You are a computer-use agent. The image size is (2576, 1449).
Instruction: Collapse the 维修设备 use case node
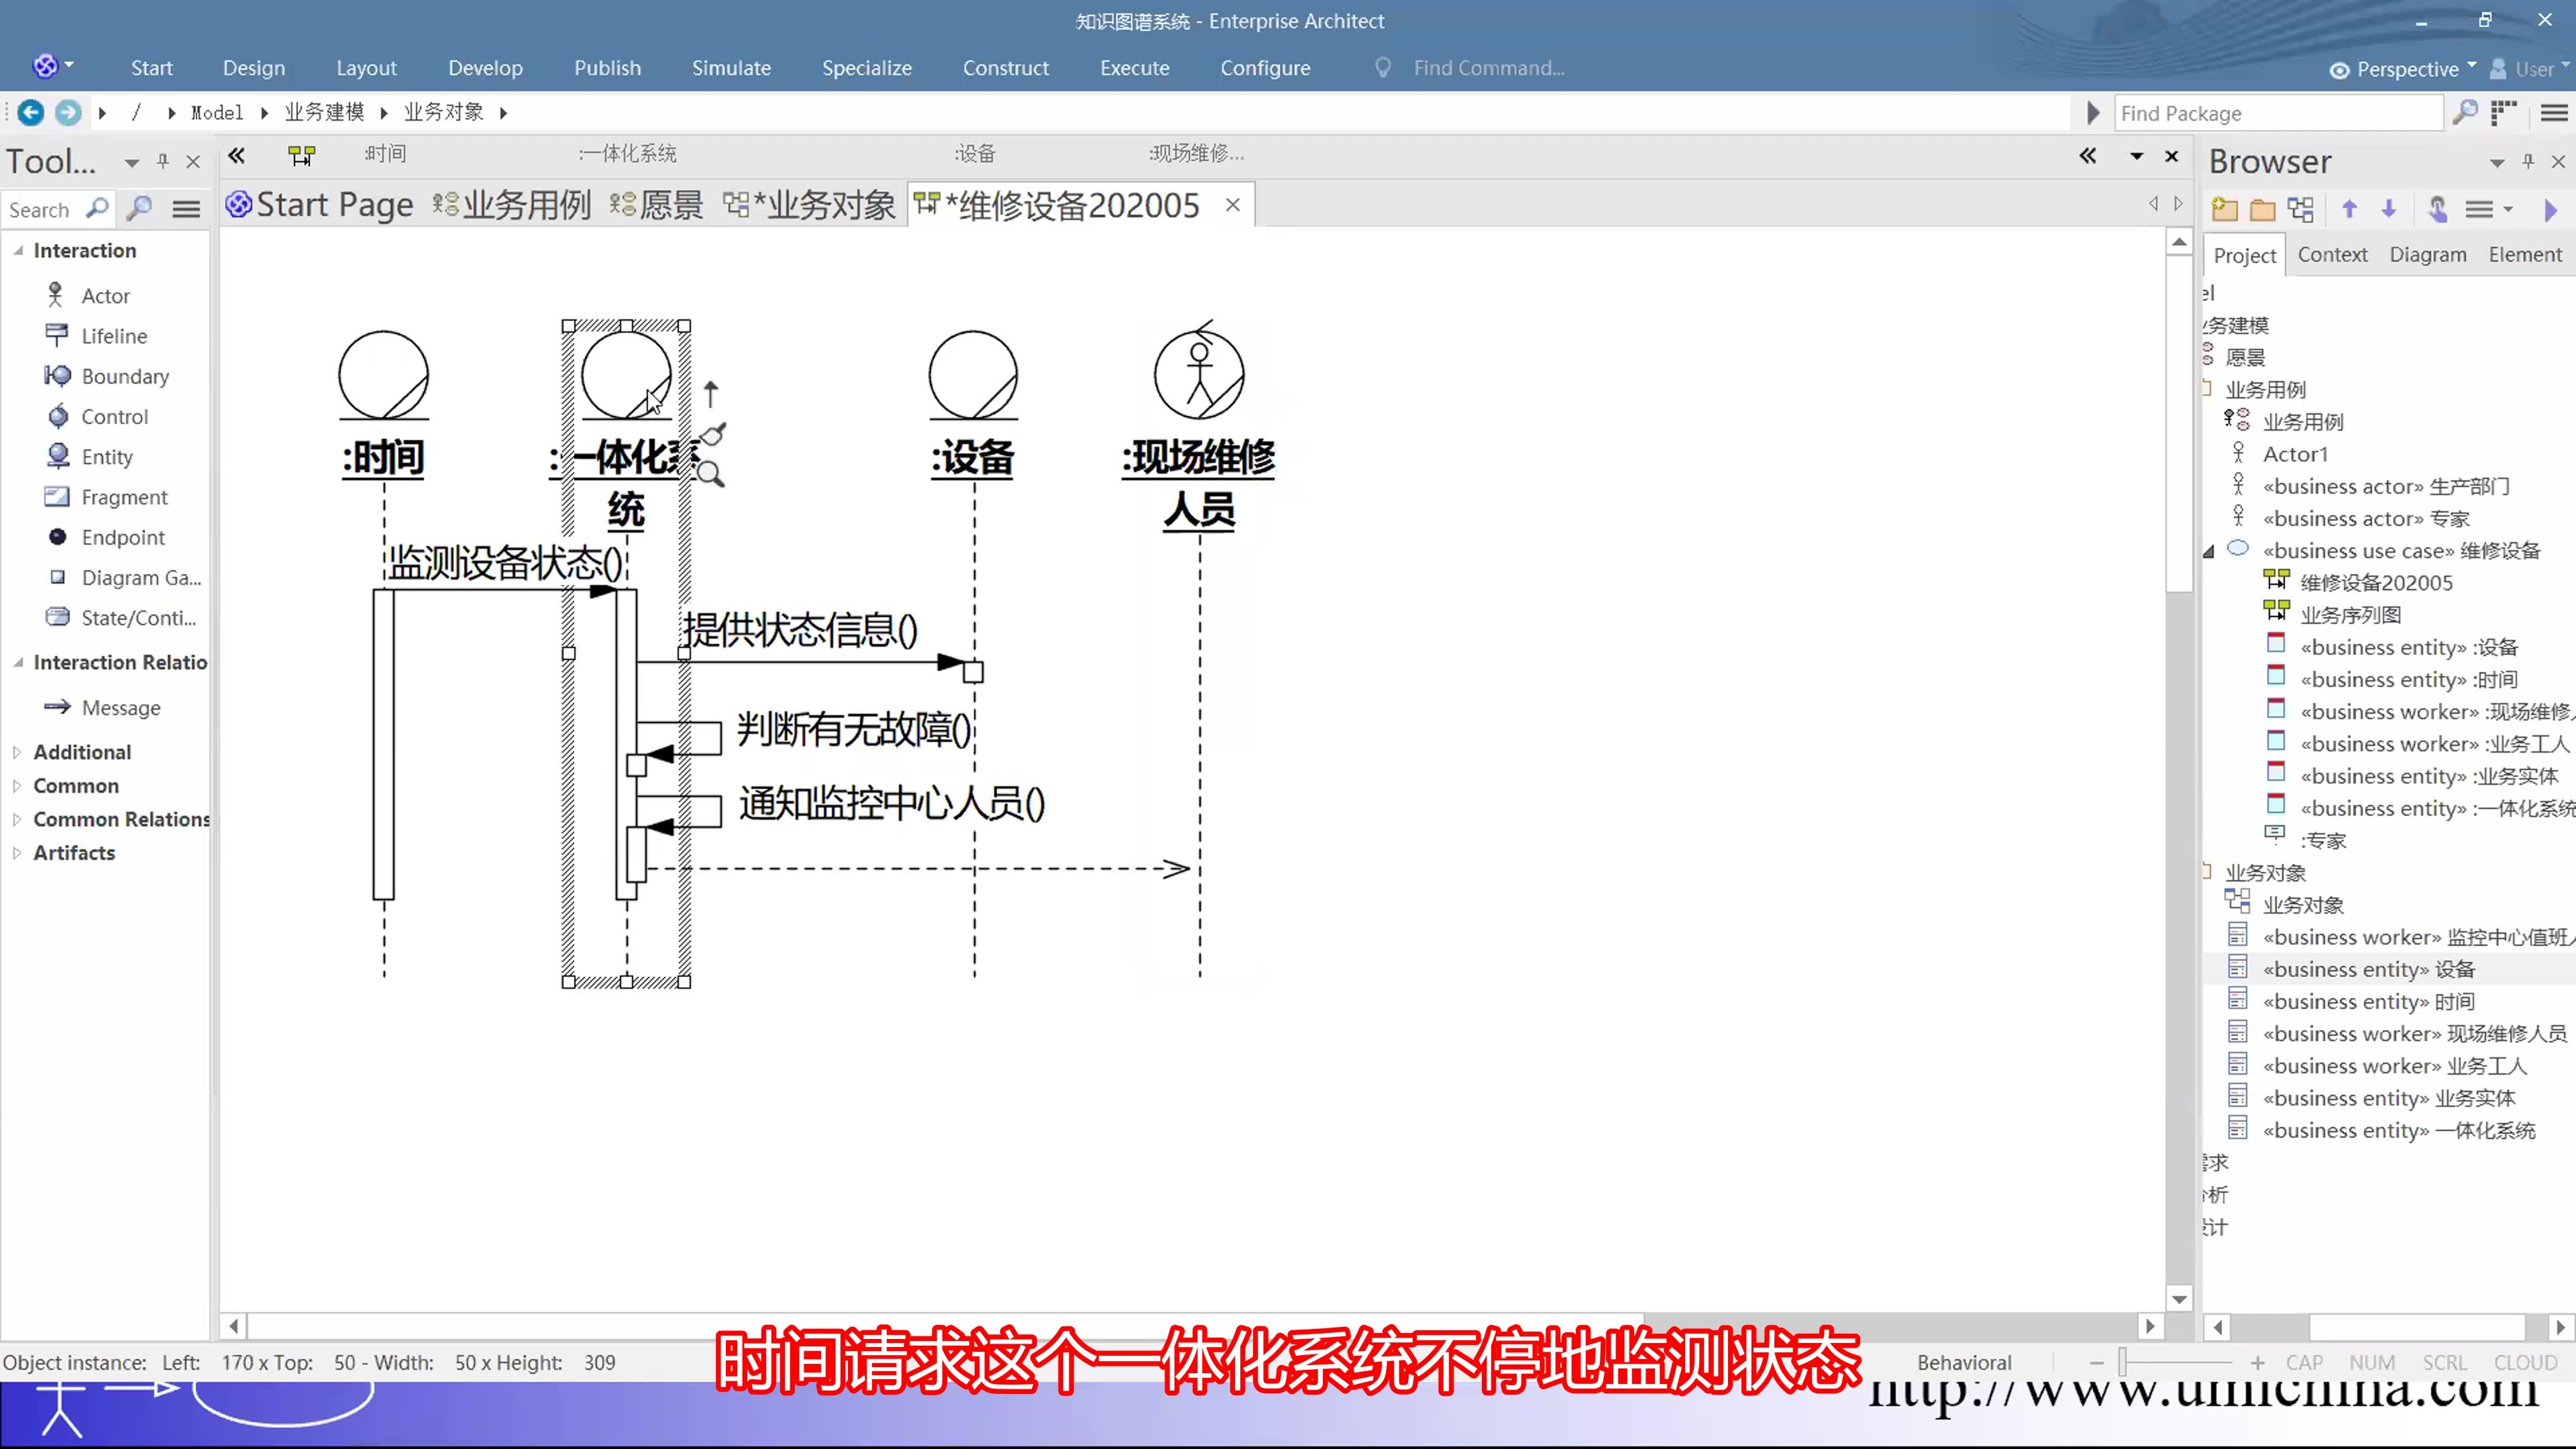(x=2209, y=551)
